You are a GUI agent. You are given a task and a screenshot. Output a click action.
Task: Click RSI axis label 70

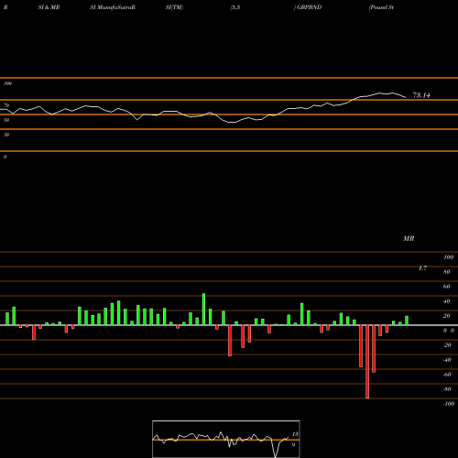[6, 105]
